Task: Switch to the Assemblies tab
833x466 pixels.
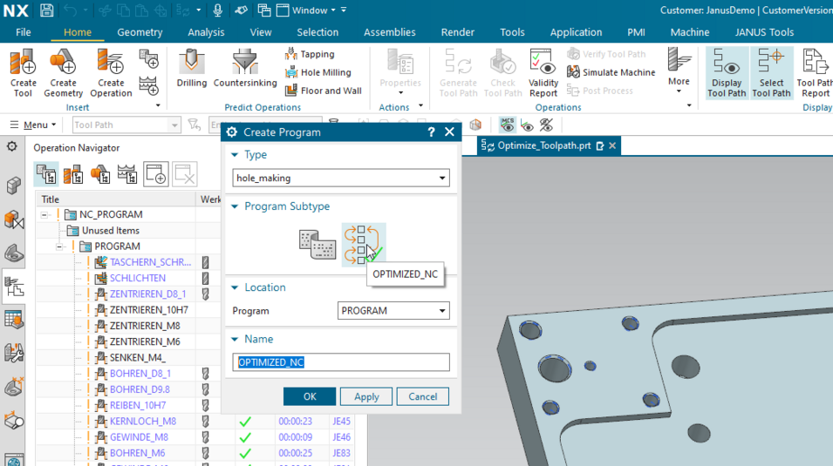Action: pyautogui.click(x=389, y=32)
